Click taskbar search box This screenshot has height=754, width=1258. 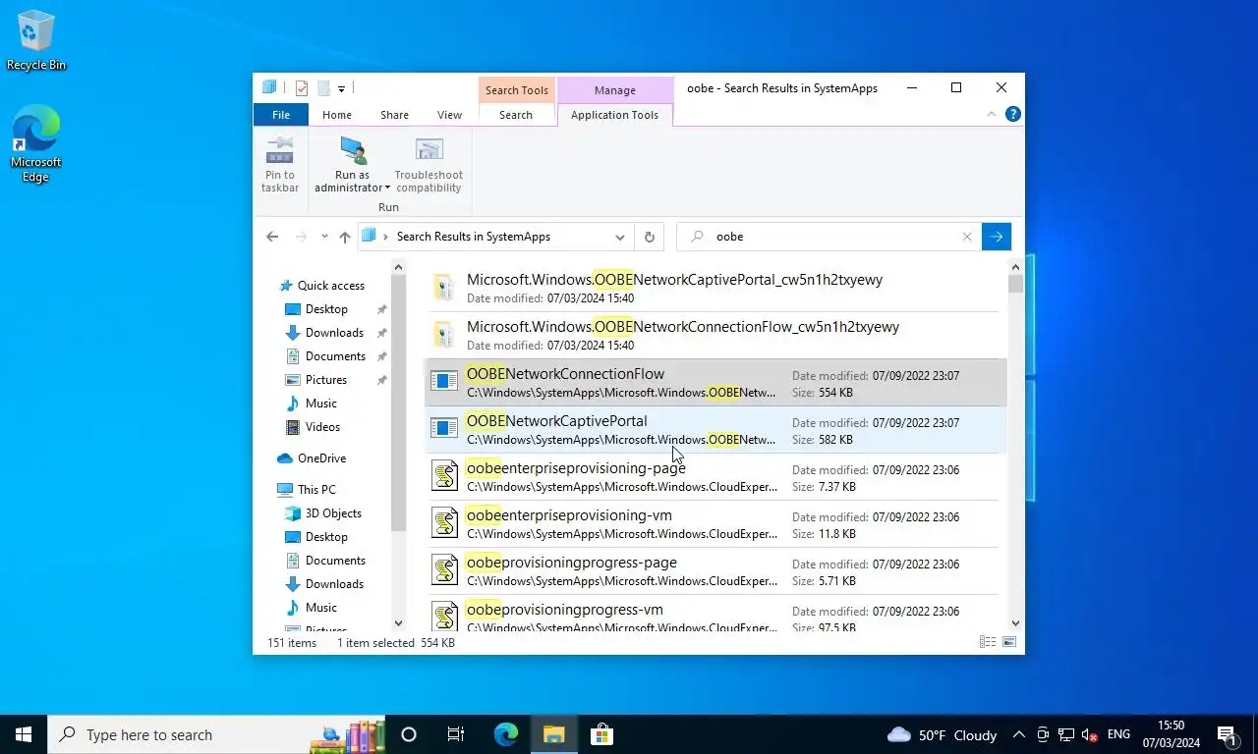coord(216,734)
